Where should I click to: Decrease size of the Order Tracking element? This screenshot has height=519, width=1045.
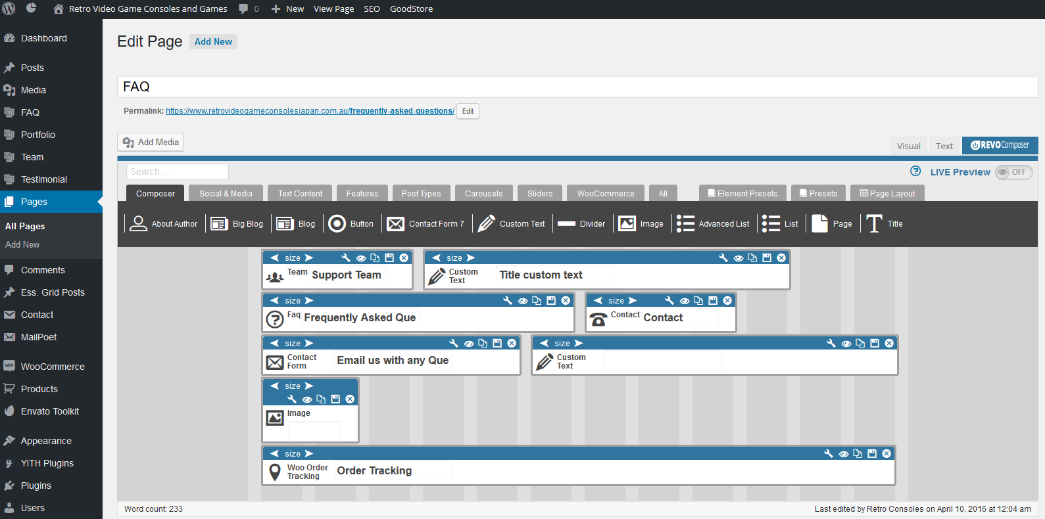pyautogui.click(x=275, y=454)
